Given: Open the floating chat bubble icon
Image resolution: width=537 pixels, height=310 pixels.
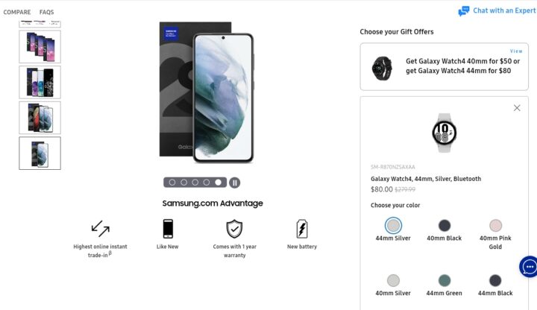Looking at the screenshot, I should 530,267.
